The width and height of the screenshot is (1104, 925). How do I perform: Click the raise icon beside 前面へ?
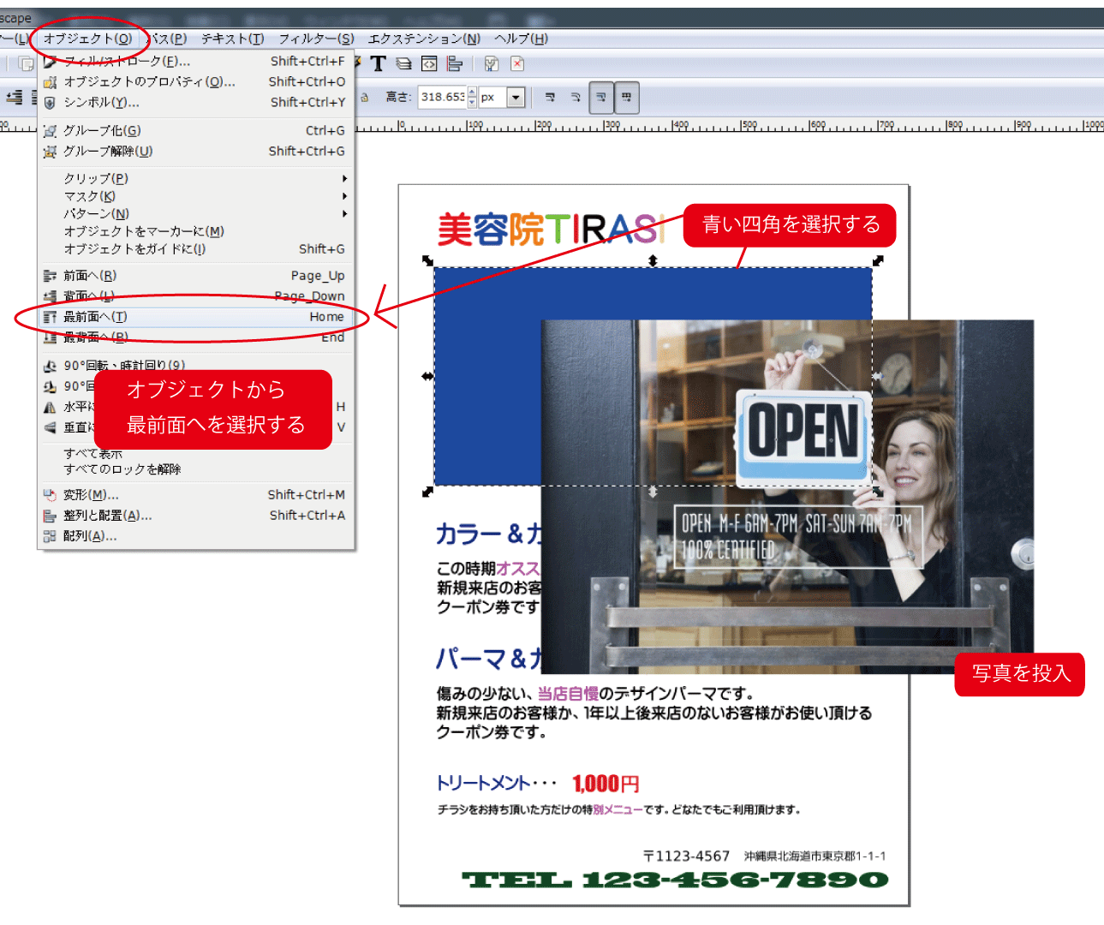(50, 276)
